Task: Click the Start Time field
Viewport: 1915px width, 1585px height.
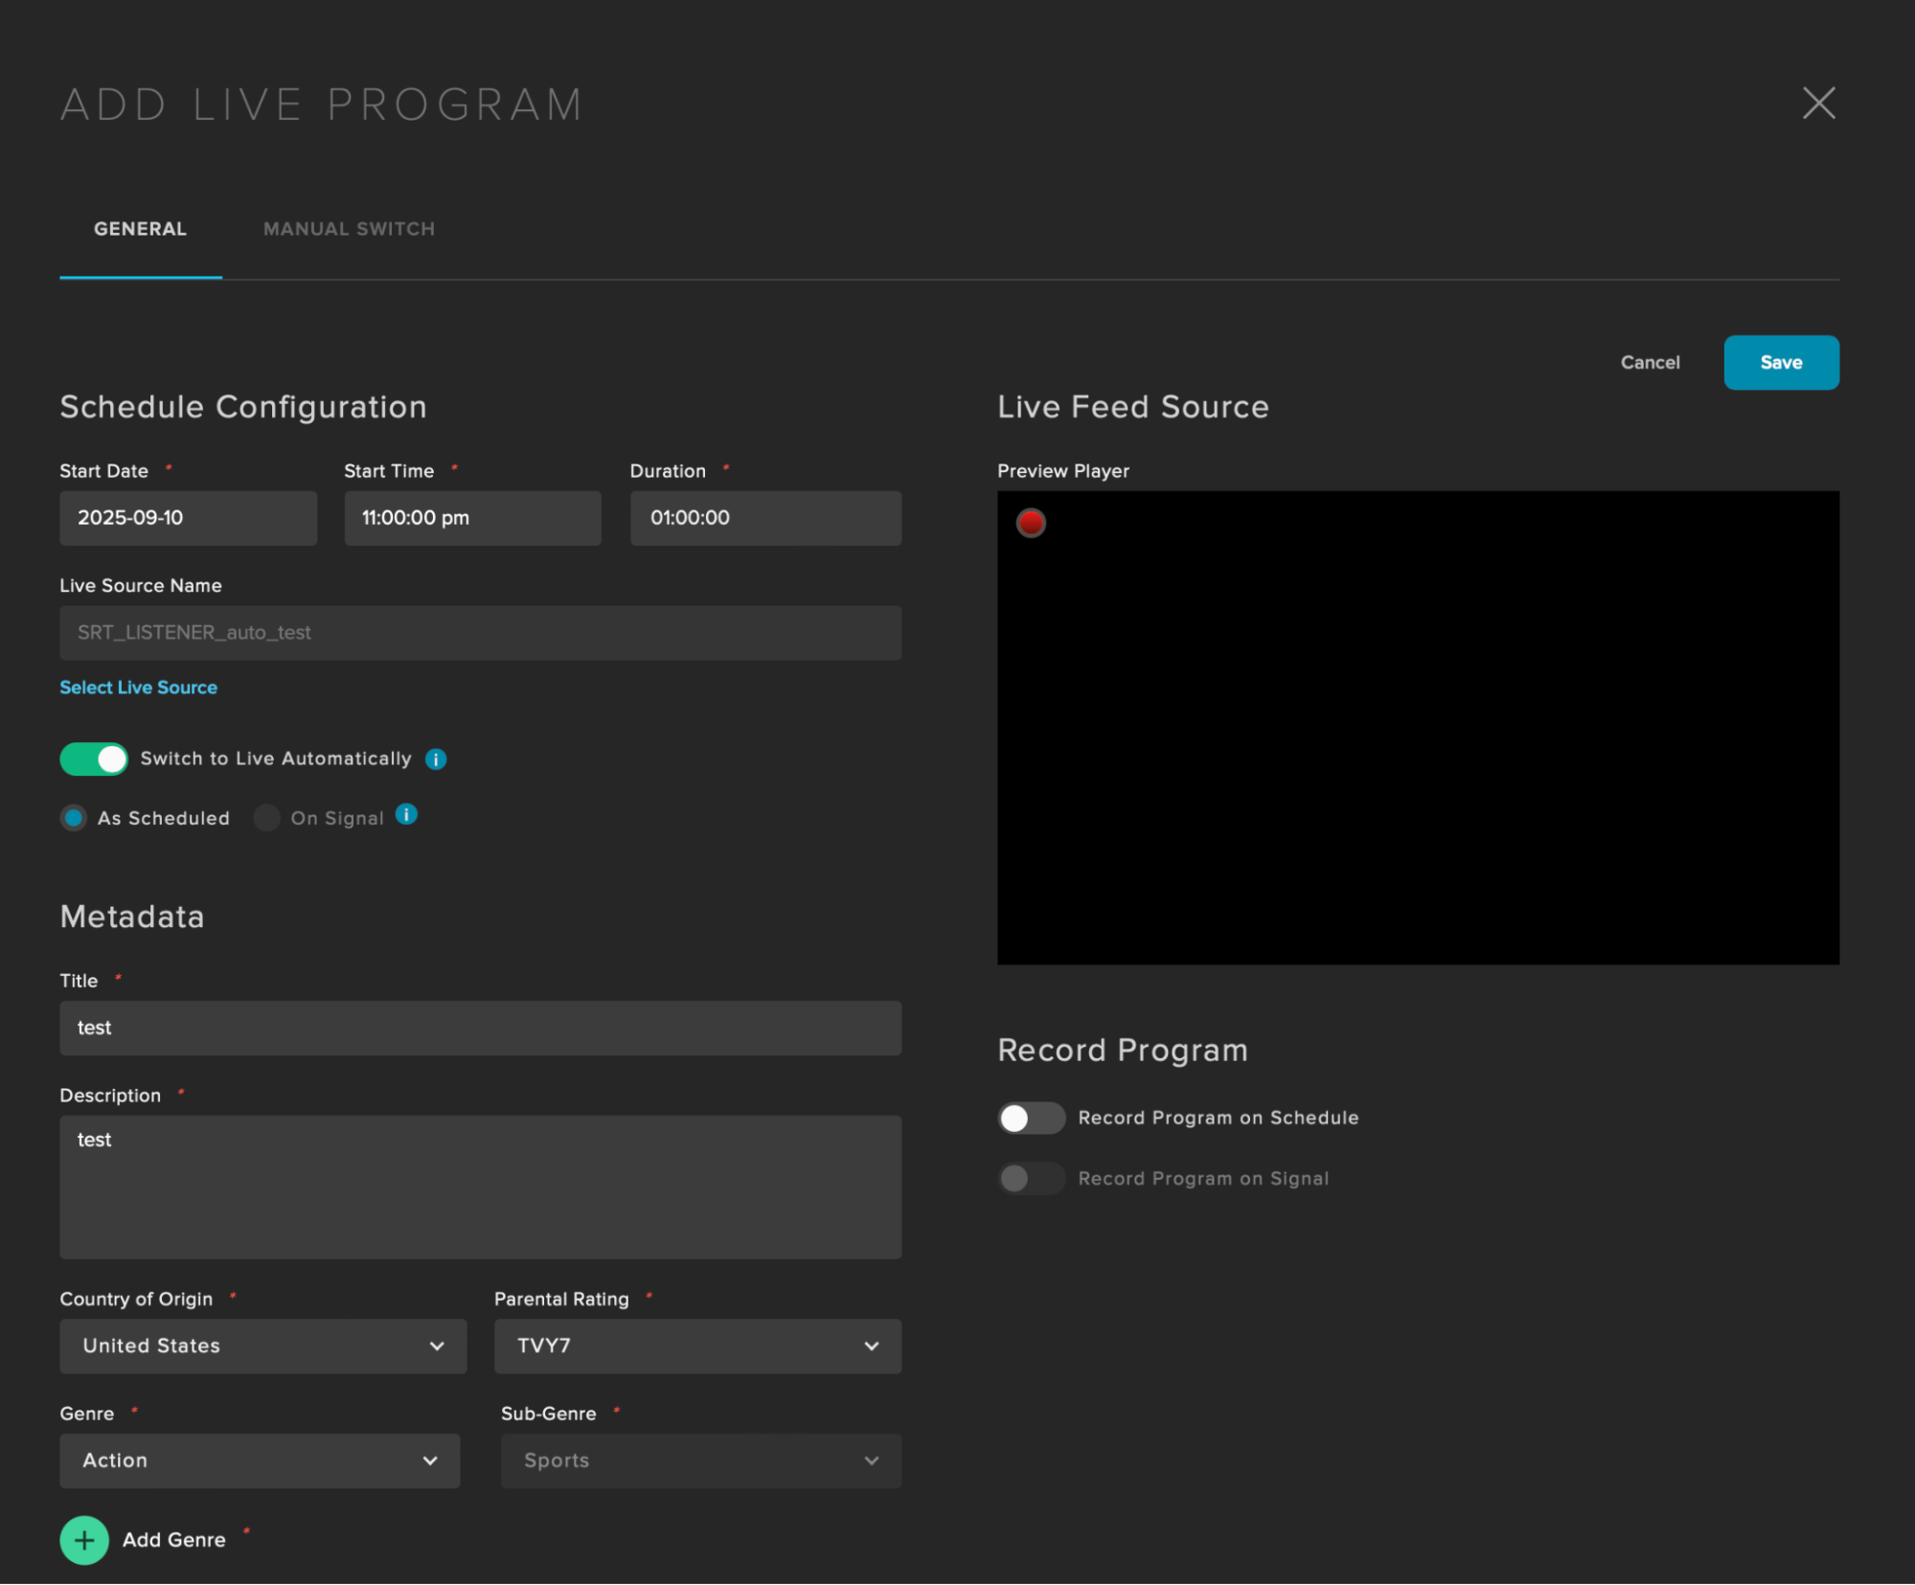Action: click(472, 518)
